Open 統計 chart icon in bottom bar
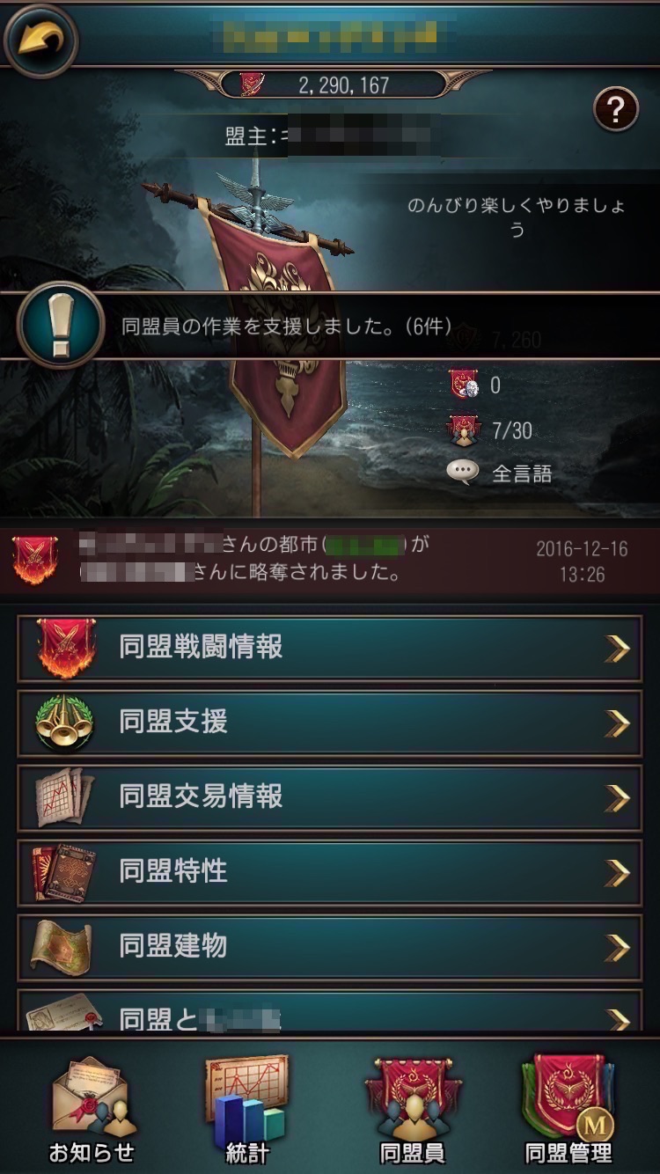Screen dimensions: 660x1174 pyautogui.click(x=246, y=1111)
